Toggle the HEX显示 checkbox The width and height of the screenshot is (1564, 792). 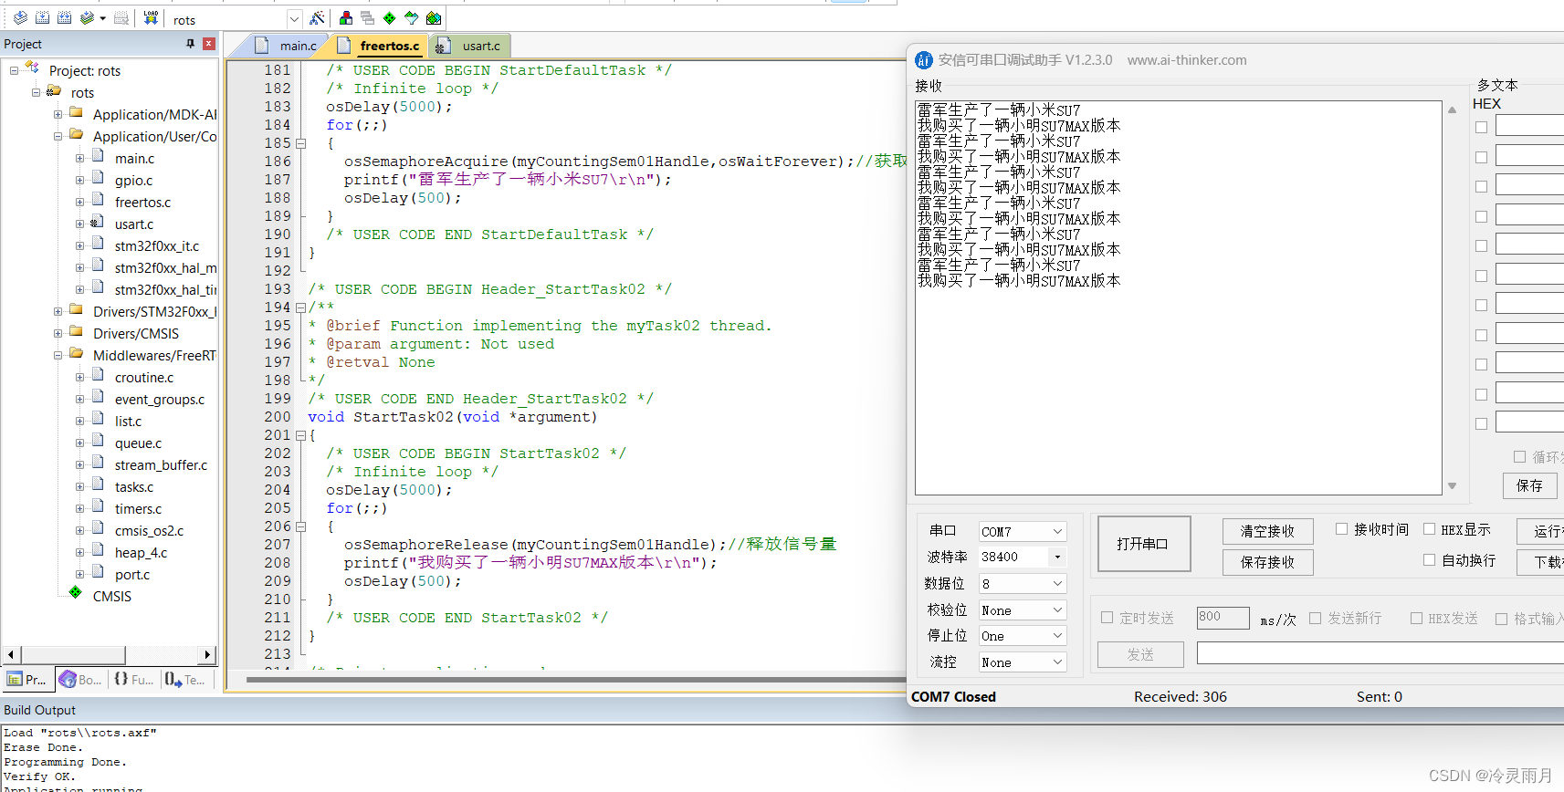(x=1429, y=528)
